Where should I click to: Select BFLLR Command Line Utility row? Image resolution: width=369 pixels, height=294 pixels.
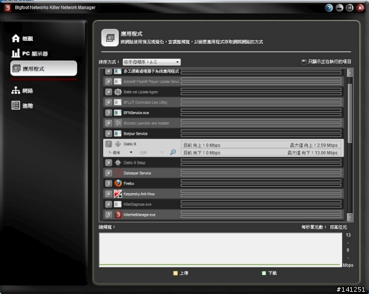(224, 102)
